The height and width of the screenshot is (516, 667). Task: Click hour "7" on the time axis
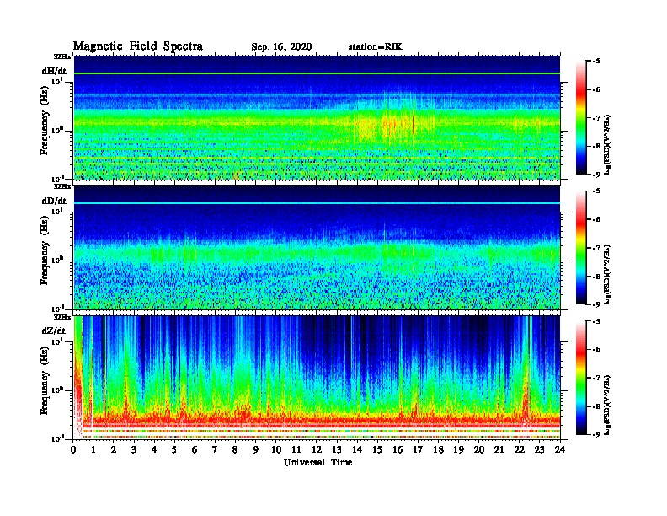[x=215, y=449]
